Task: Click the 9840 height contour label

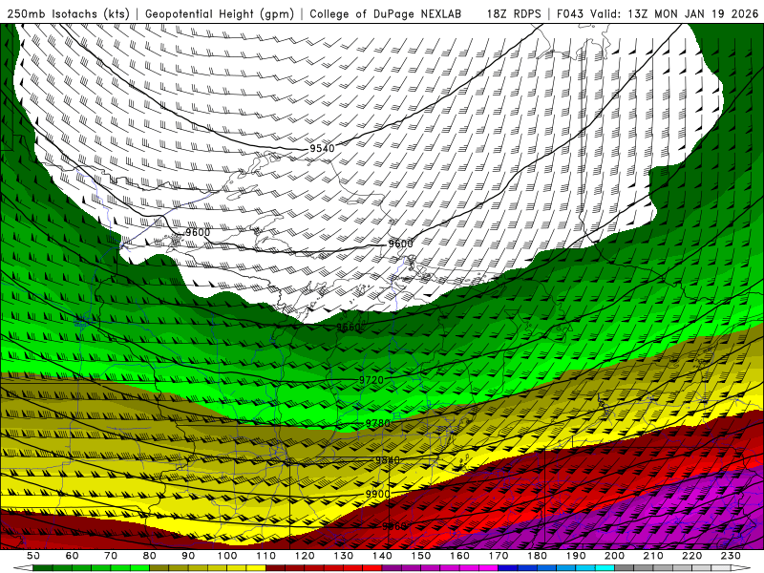Action: (x=388, y=460)
